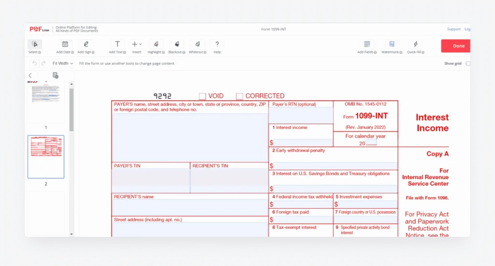Click the Undo arrow
This screenshot has width=495, height=266.
pos(34,63)
